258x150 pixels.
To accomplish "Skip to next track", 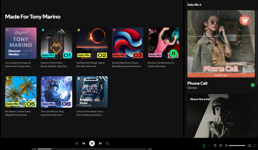I will (x=100, y=143).
